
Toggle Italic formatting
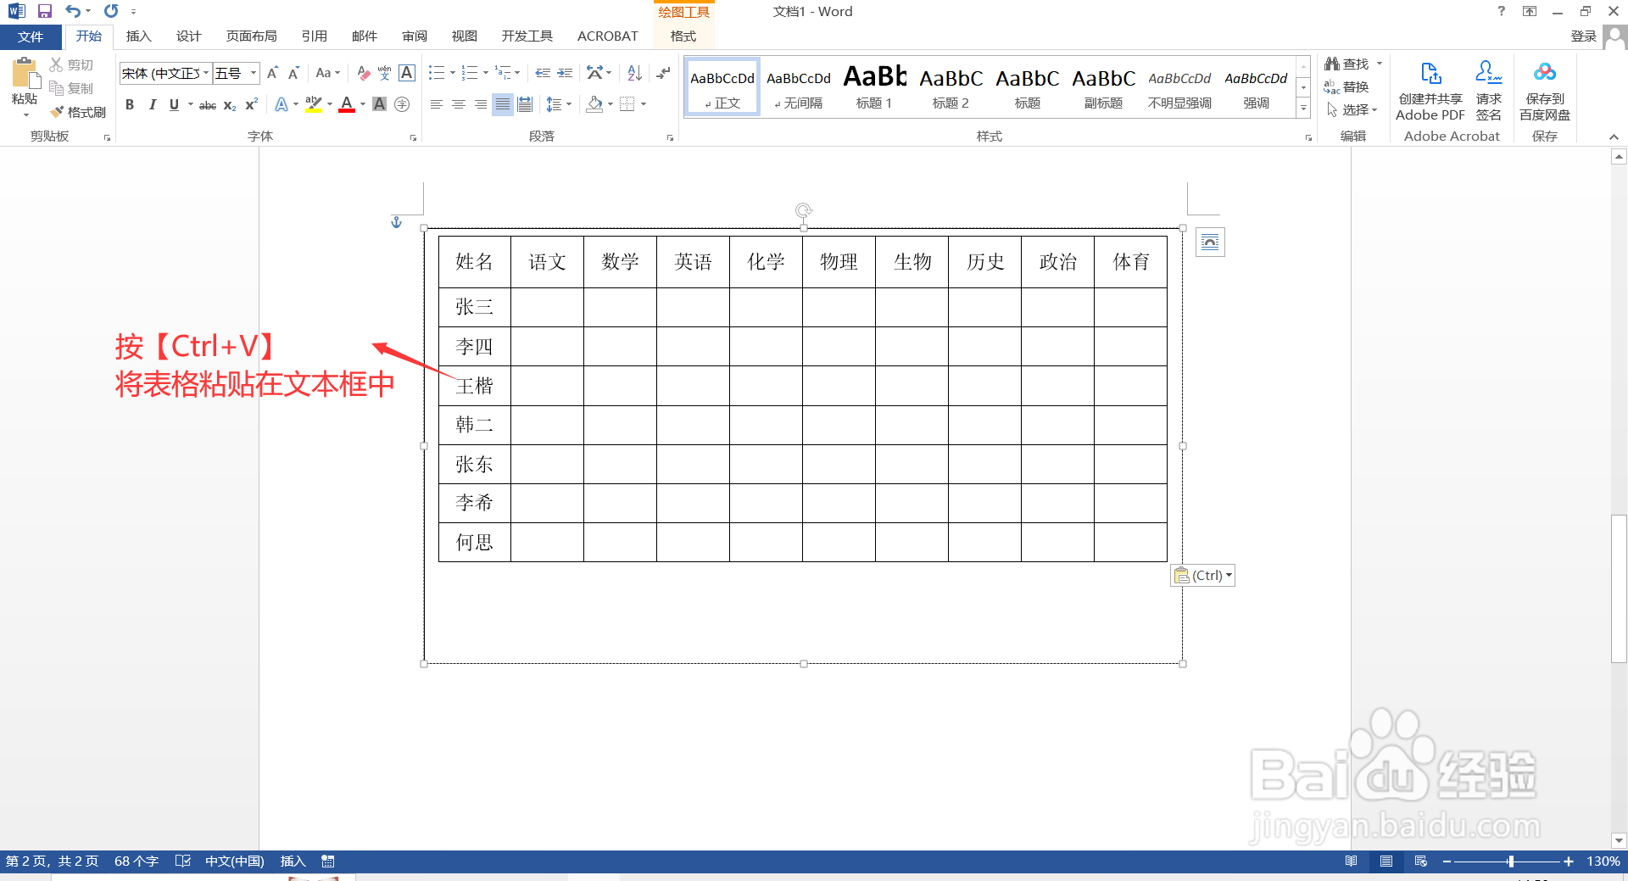(x=152, y=104)
